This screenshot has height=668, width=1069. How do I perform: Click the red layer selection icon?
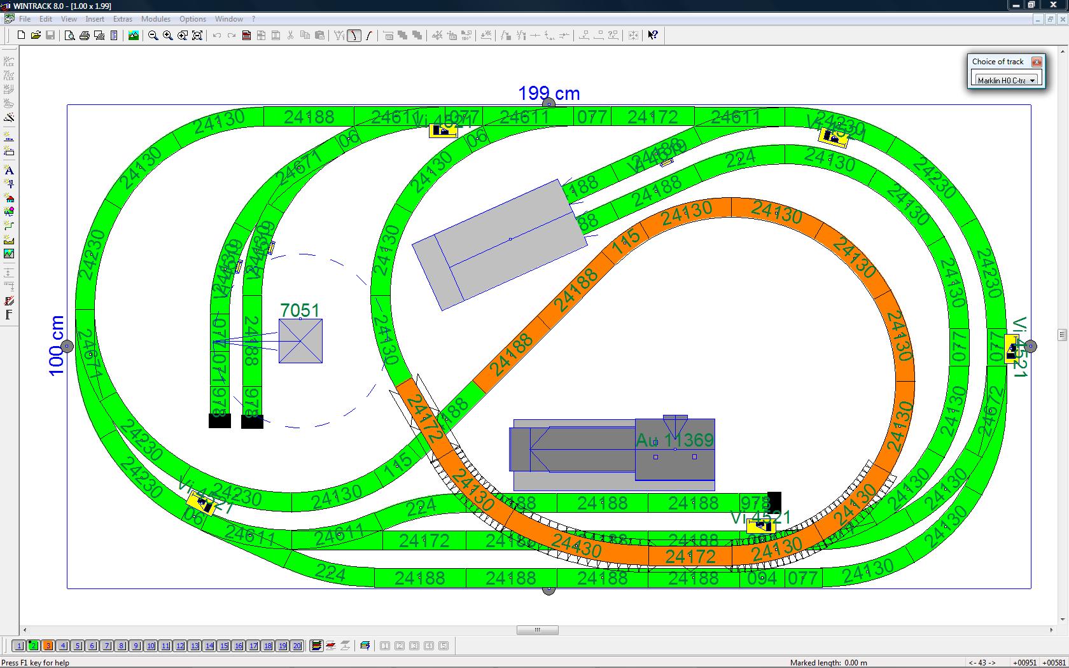(x=331, y=646)
